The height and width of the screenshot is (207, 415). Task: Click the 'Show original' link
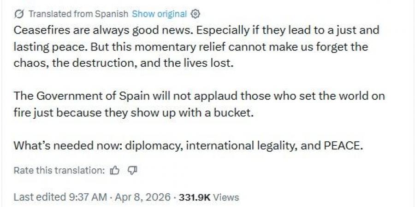(159, 14)
